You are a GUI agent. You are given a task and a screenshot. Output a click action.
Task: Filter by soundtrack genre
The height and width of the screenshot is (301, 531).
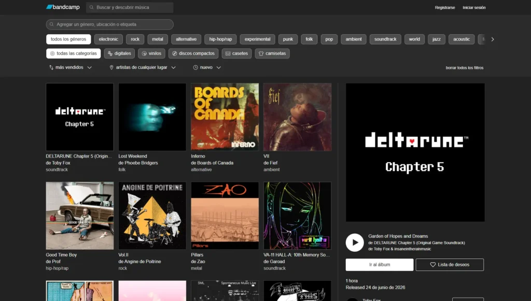[385, 39]
